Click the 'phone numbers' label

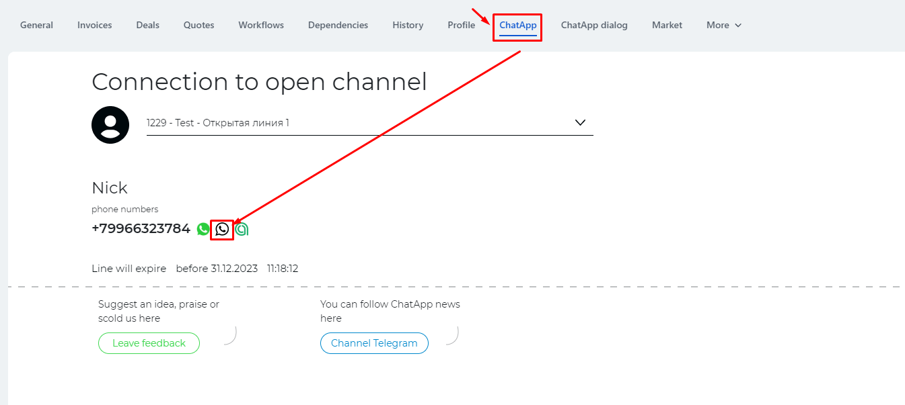125,210
